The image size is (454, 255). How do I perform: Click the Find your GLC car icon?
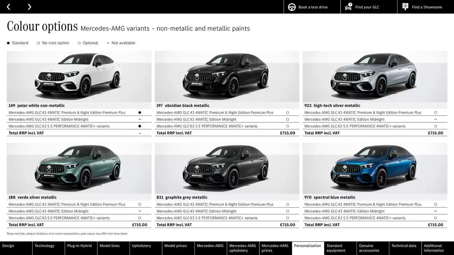348,7
